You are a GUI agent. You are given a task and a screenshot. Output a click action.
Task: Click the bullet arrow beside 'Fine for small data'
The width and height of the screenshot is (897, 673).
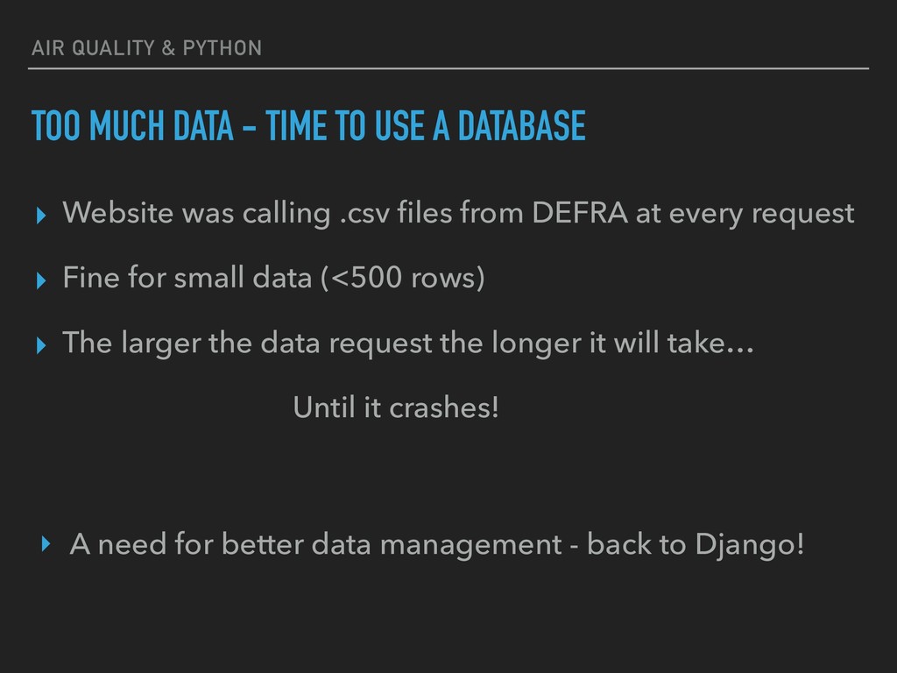(x=40, y=280)
